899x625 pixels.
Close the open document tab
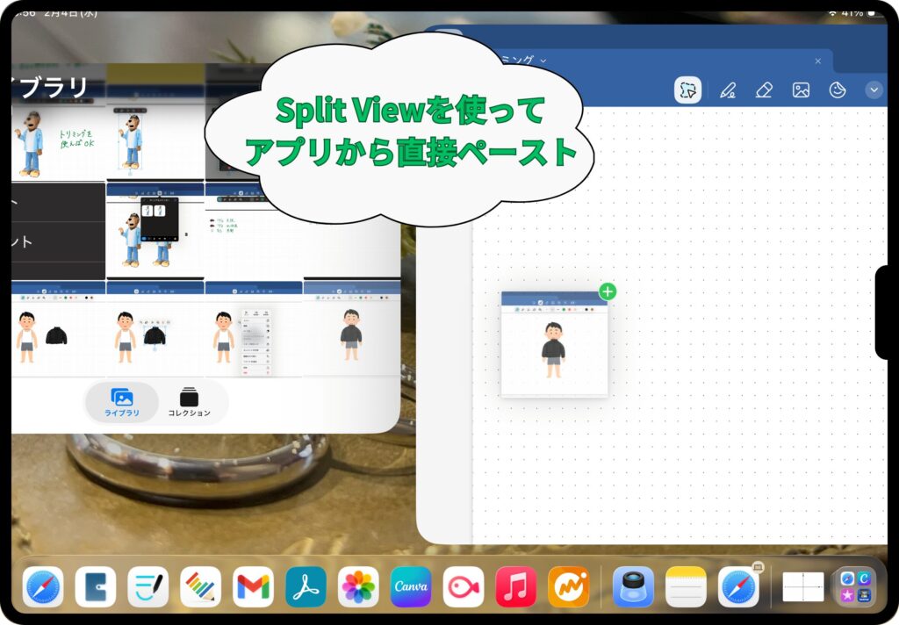(x=818, y=61)
